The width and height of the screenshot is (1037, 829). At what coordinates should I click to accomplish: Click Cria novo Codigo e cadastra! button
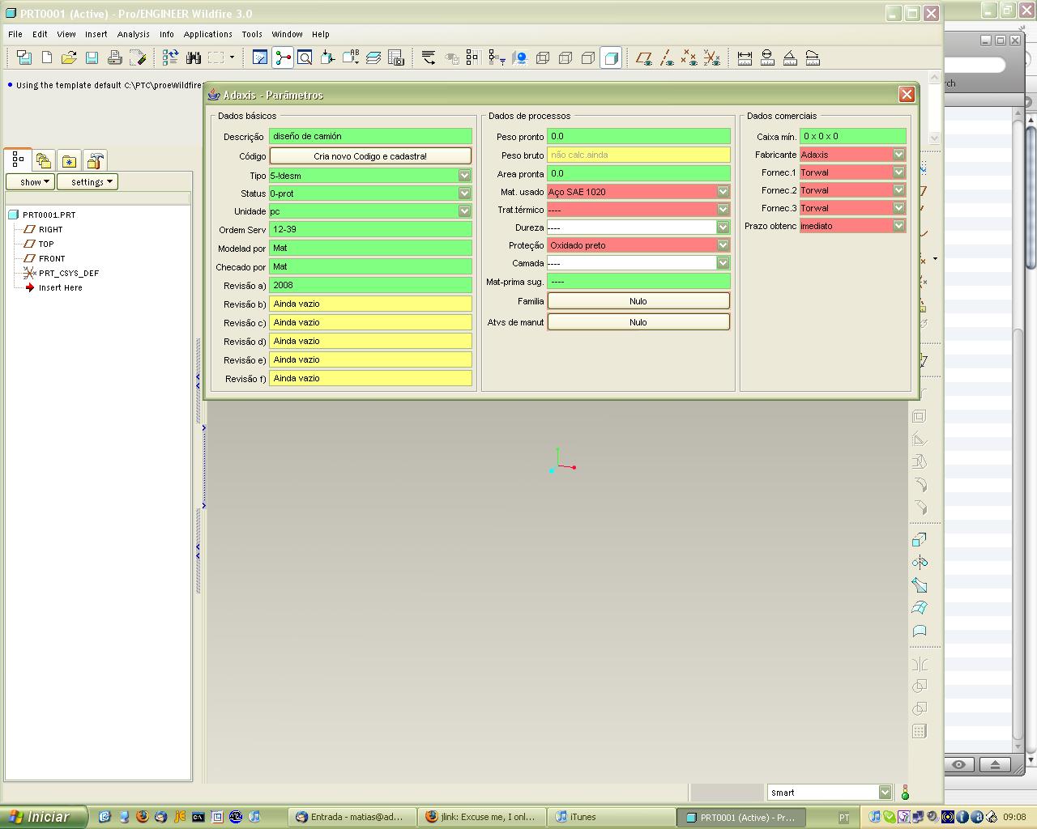[370, 155]
